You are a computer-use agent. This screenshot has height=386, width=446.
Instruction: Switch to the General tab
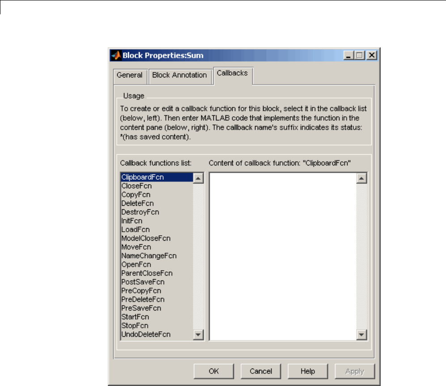coord(130,76)
